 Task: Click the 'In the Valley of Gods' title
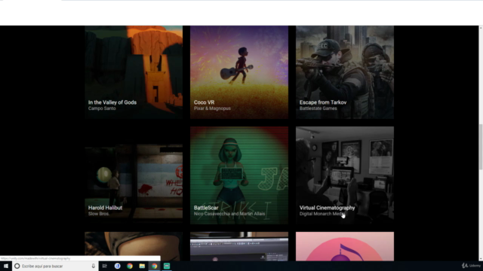112,102
